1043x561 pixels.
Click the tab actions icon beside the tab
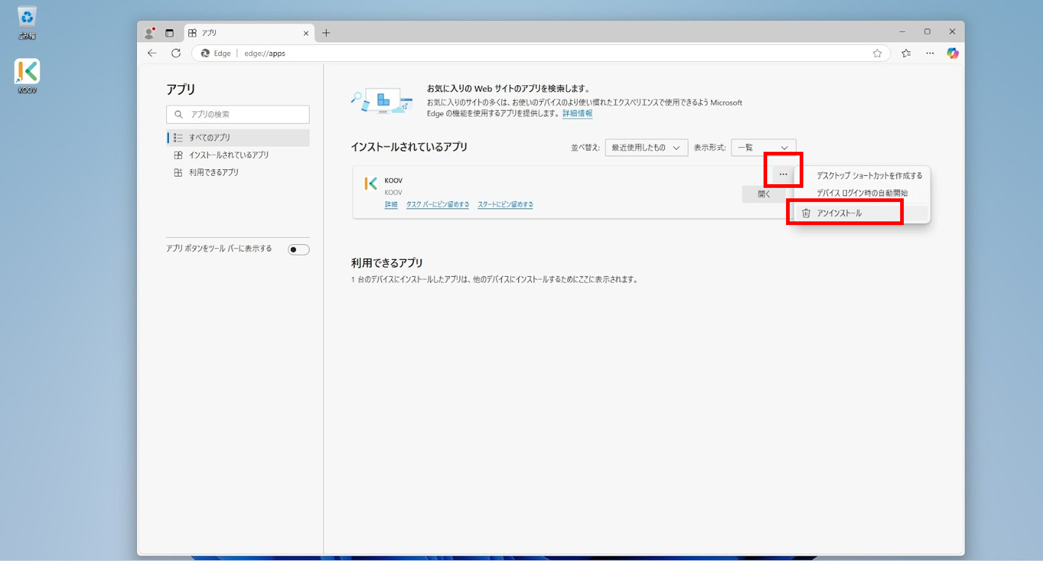tap(169, 32)
